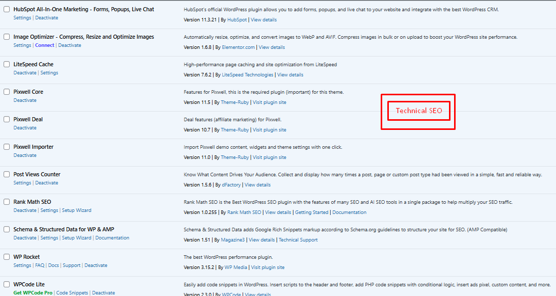The width and height of the screenshot is (556, 296).
Task: Open Schema & Structured Data Technical Support
Action: tap(298, 240)
